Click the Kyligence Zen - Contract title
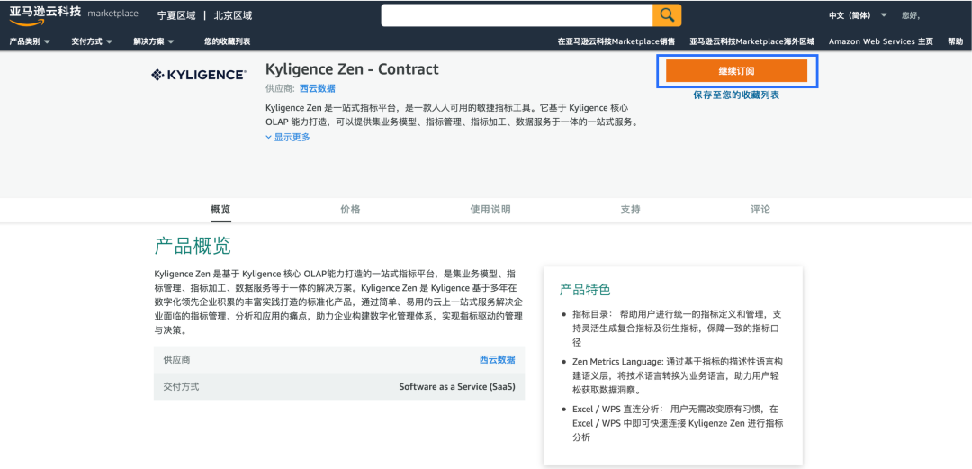The height and width of the screenshot is (469, 972). (352, 68)
